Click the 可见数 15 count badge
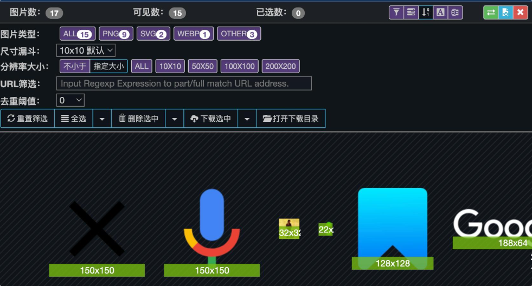Screen dimensions: 532x286 (177, 13)
